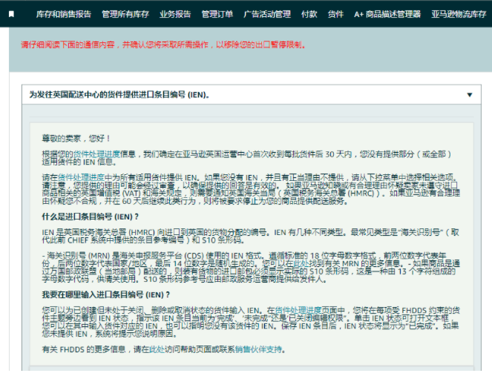Image resolution: width=492 pixels, height=376 pixels.
Task: Open 库存和销售报告 menu
Action: coord(64,14)
